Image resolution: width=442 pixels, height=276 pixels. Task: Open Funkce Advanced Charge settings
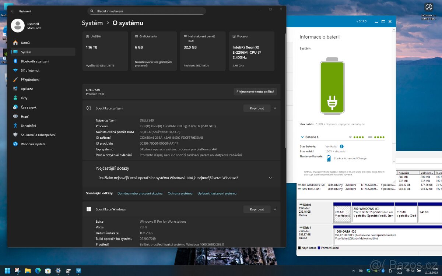click(351, 158)
